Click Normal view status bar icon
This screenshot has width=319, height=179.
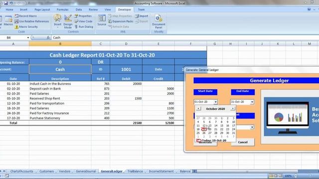271,176
